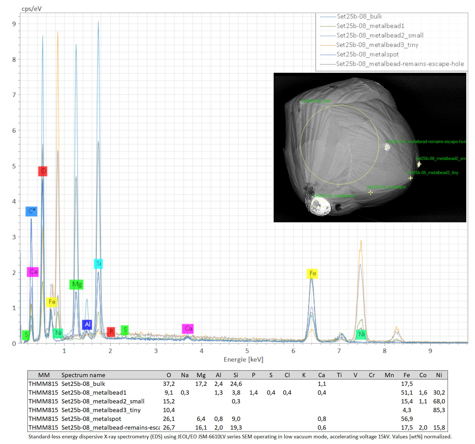Image resolution: width=475 pixels, height=444 pixels.
Task: Click the yellow Fe label near 6.4 keV
Action: pos(312,273)
